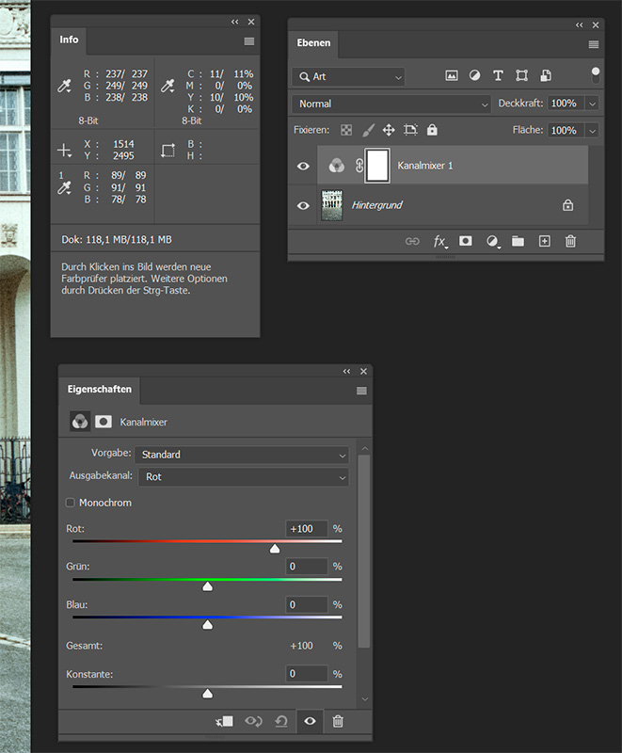Image resolution: width=622 pixels, height=753 pixels.
Task: Filter layers by adjustment layers
Action: click(x=474, y=75)
